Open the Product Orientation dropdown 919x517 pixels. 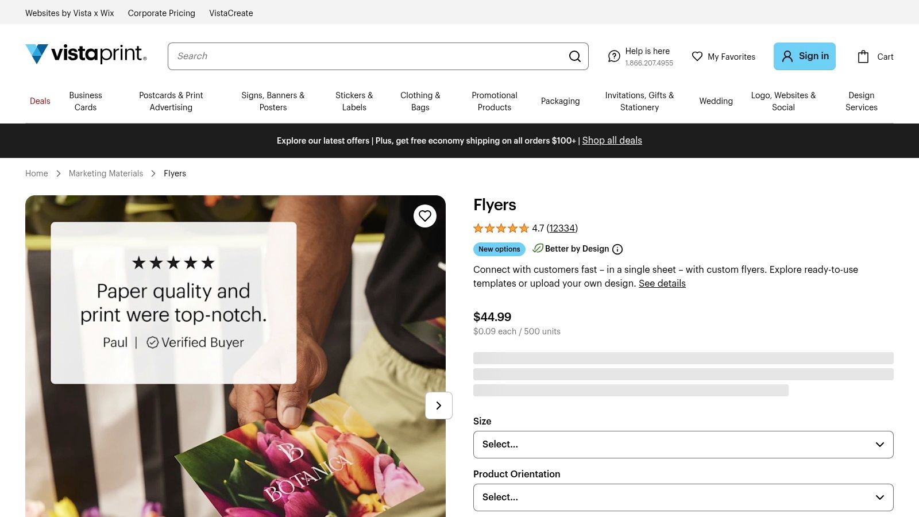pos(684,497)
